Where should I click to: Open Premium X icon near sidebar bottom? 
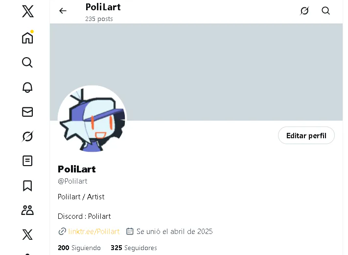27,235
